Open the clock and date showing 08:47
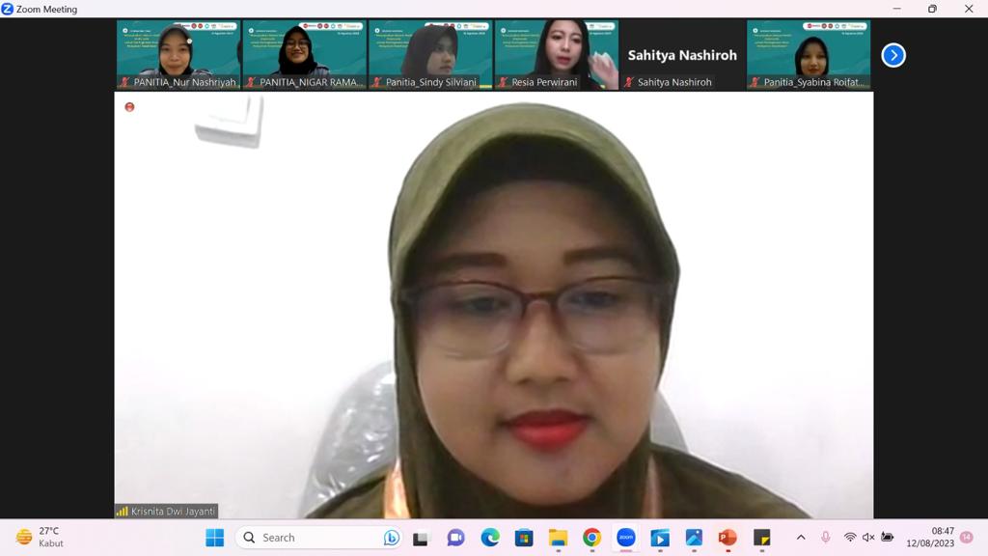This screenshot has height=556, width=988. click(931, 538)
